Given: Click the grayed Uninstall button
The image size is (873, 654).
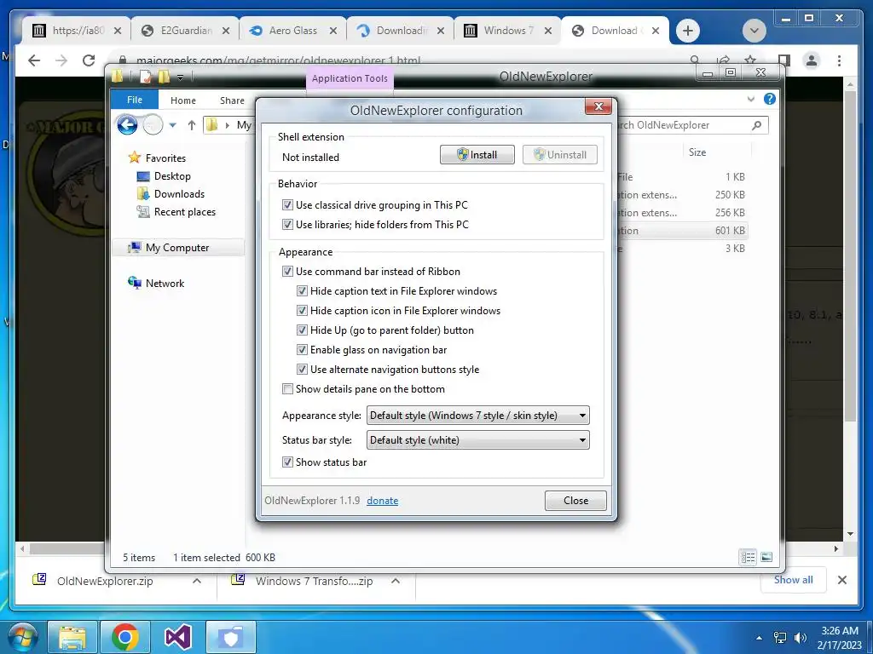Looking at the screenshot, I should tap(559, 155).
